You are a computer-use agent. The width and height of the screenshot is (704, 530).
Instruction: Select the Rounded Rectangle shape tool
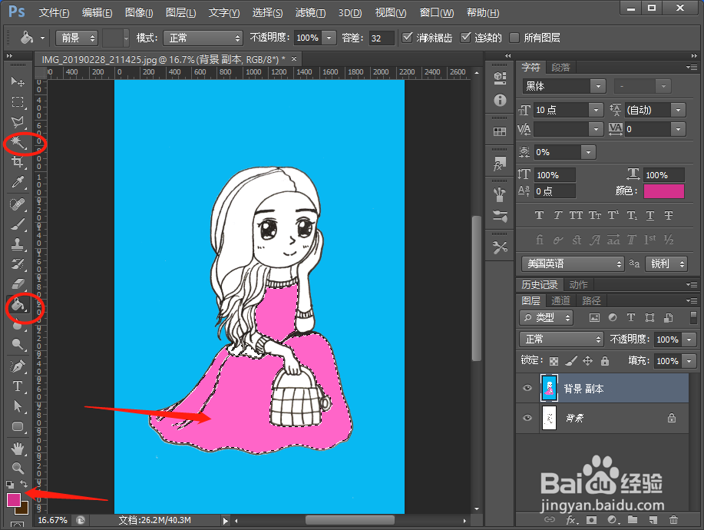coord(18,426)
